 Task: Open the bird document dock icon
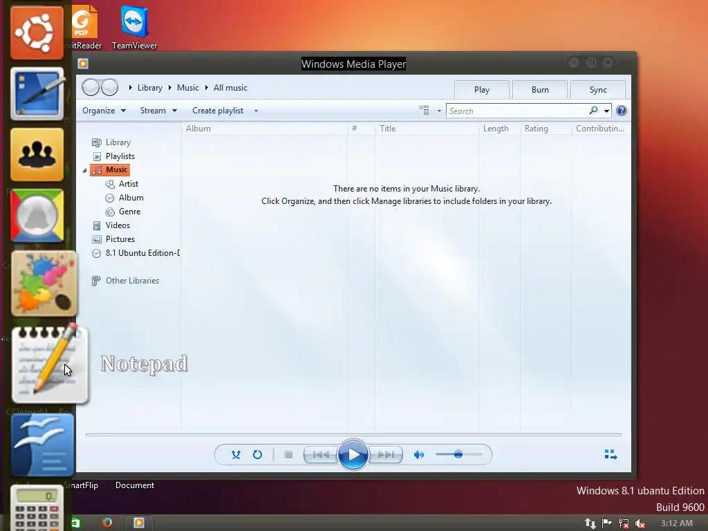pos(42,445)
